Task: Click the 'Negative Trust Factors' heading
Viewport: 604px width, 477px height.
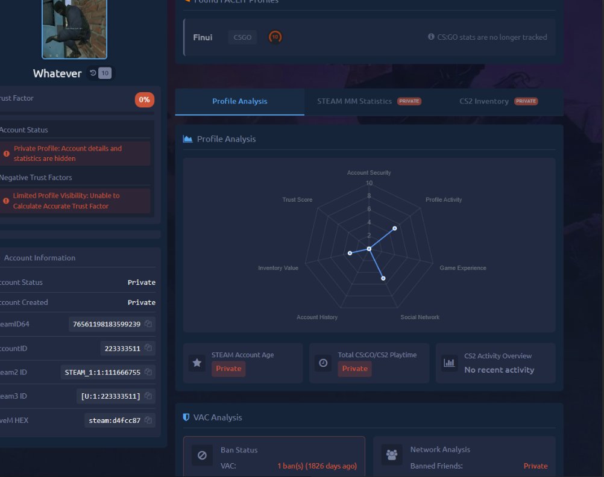Action: pyautogui.click(x=36, y=178)
